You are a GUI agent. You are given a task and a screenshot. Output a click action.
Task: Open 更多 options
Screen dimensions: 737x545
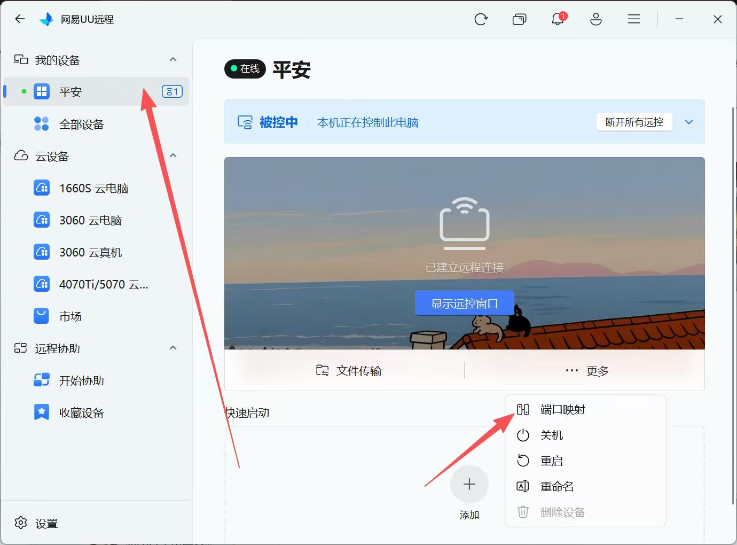point(587,370)
